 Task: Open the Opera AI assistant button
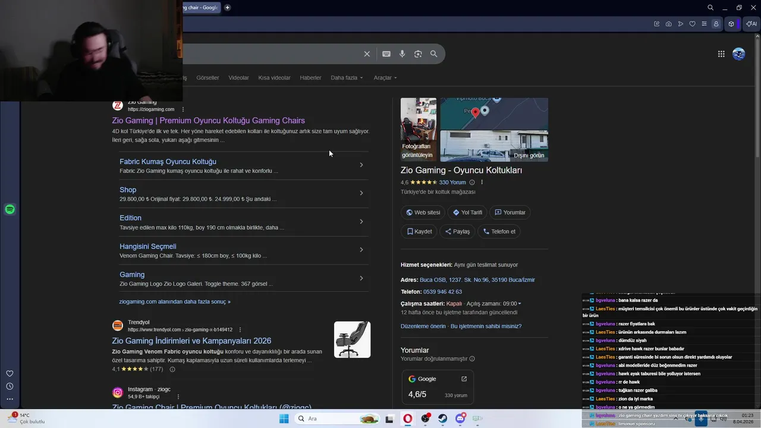pyautogui.click(x=752, y=24)
